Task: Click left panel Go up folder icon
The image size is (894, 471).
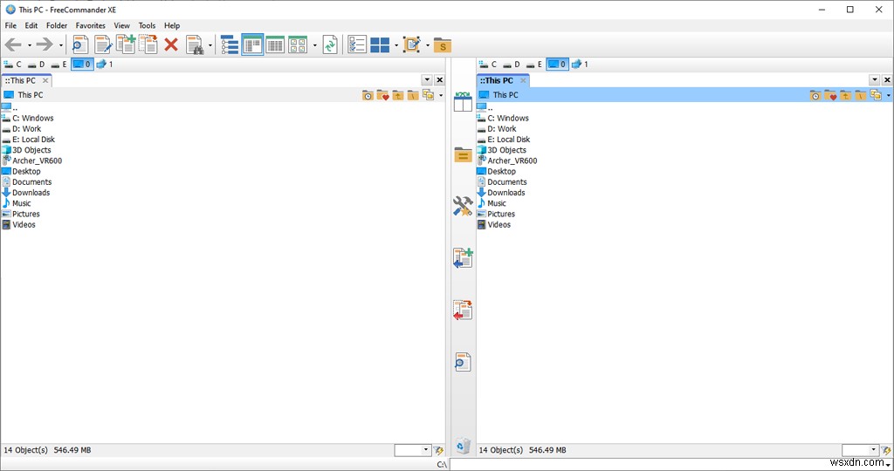Action: [398, 95]
